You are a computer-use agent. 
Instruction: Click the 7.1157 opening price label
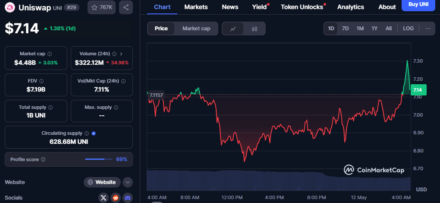point(156,95)
